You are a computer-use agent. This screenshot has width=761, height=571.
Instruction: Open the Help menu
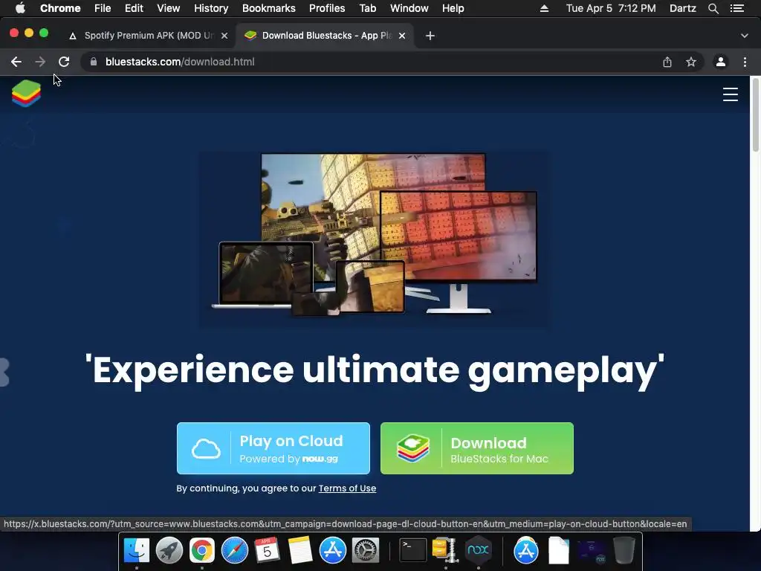point(453,8)
